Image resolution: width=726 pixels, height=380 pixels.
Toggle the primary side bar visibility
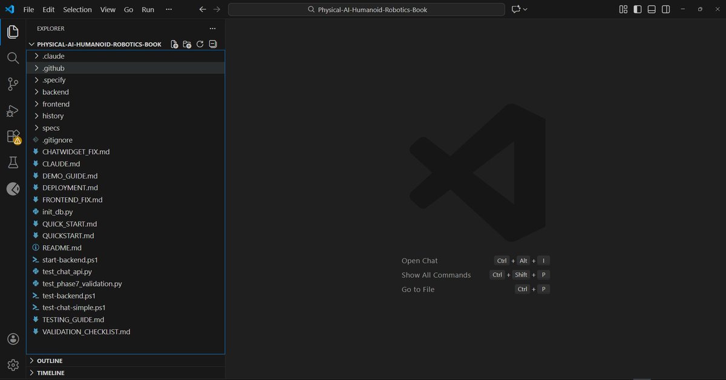(638, 10)
